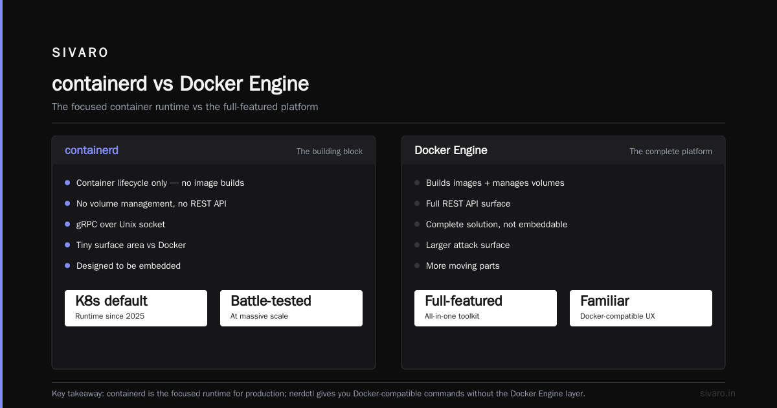The image size is (777, 408).
Task: Click the SIVARO brand name
Action: point(80,53)
